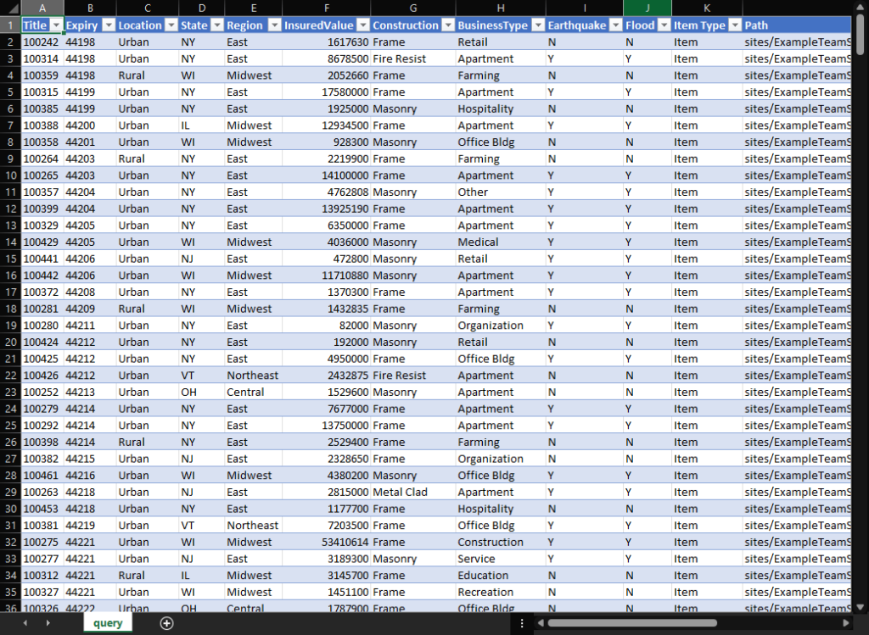Click the previous sheet navigation arrow
This screenshot has height=635, width=869.
pos(25,623)
